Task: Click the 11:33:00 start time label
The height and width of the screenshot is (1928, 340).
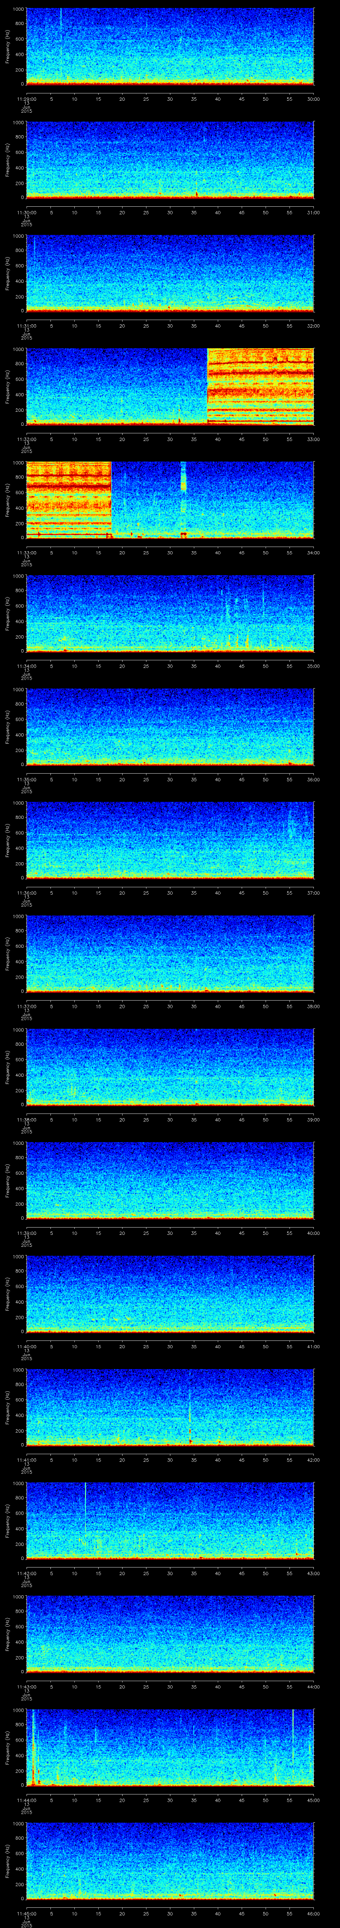Action: pos(26,552)
